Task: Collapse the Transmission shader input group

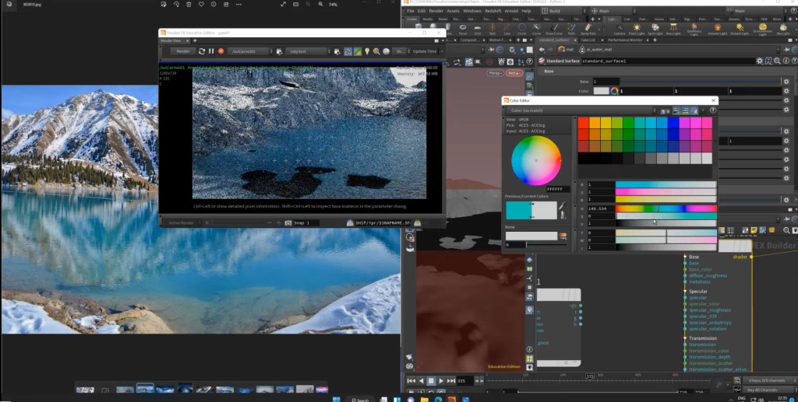Action: coord(686,338)
